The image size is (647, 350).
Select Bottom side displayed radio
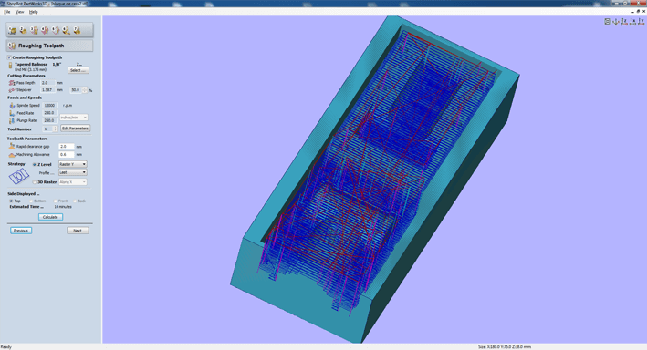tap(31, 201)
